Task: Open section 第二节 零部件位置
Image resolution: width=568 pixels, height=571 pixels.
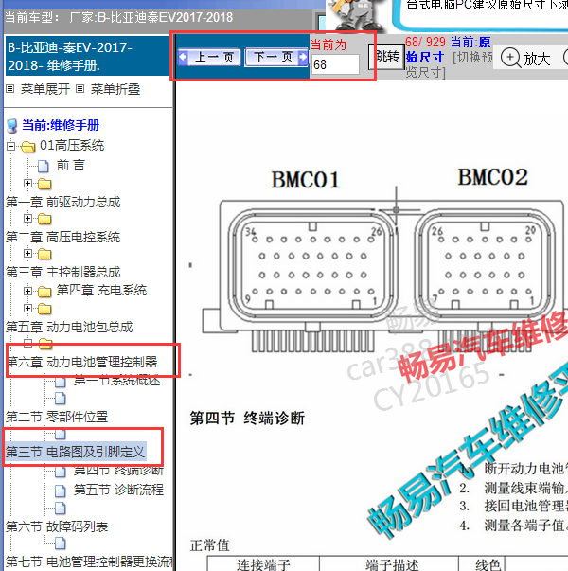Action: [57, 417]
